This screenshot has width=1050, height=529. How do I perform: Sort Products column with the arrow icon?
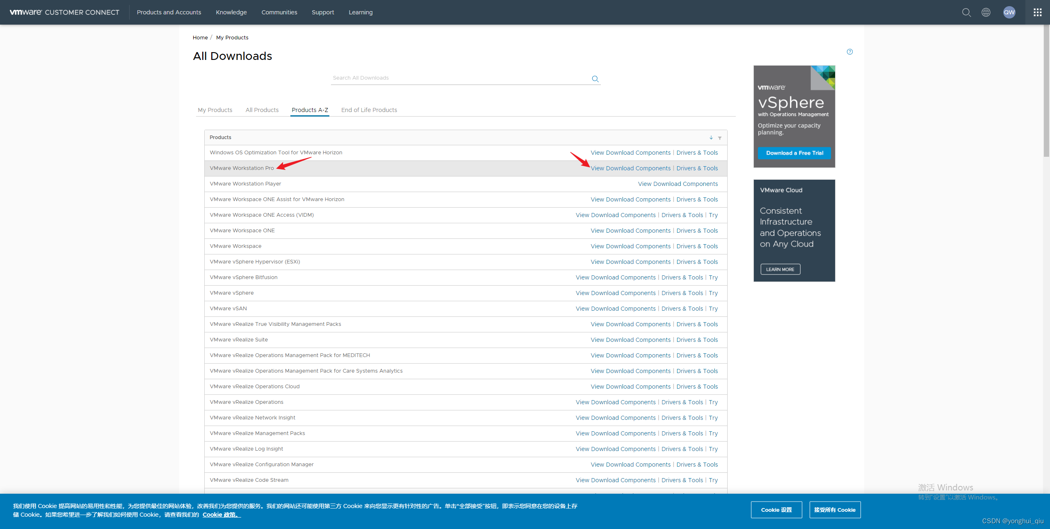(x=711, y=137)
